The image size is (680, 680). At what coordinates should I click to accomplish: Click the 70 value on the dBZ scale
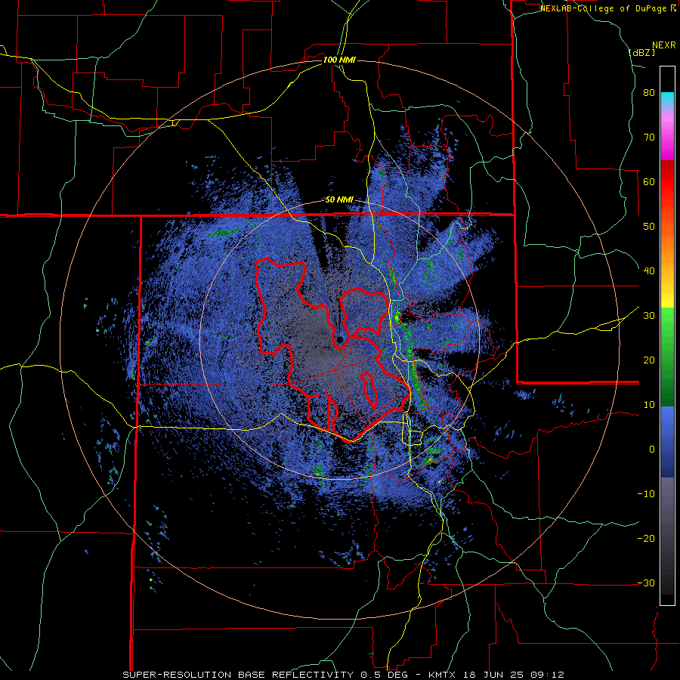pyautogui.click(x=649, y=138)
